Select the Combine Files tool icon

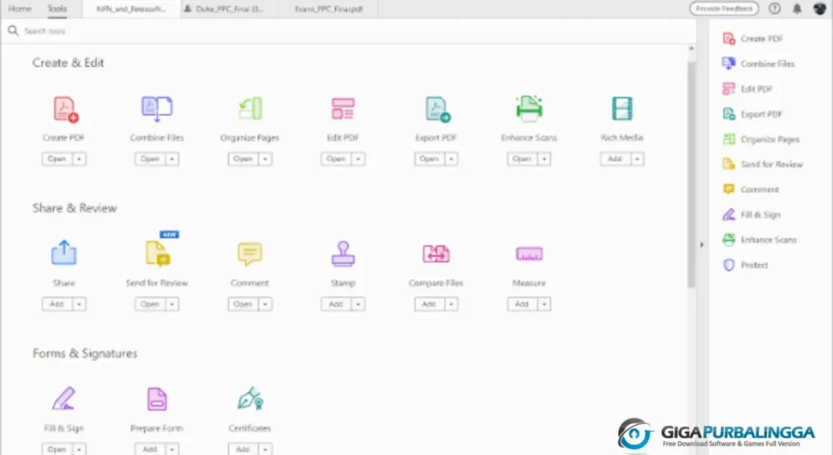pos(157,108)
